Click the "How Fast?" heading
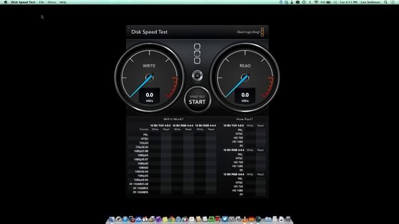 tap(244, 119)
